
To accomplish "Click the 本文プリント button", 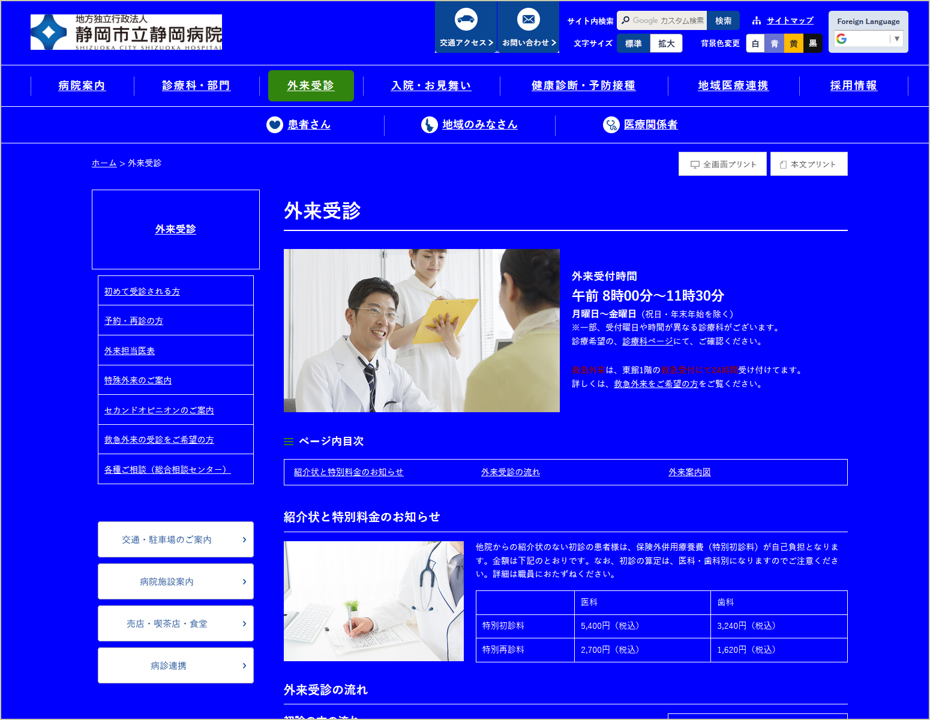I will point(809,164).
